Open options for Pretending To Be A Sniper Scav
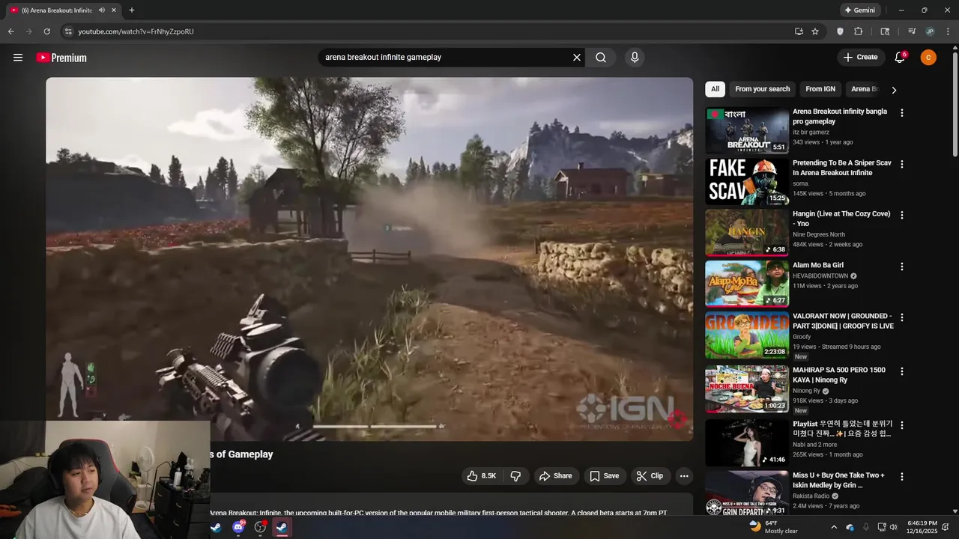Viewport: 959px width, 539px height. [902, 164]
